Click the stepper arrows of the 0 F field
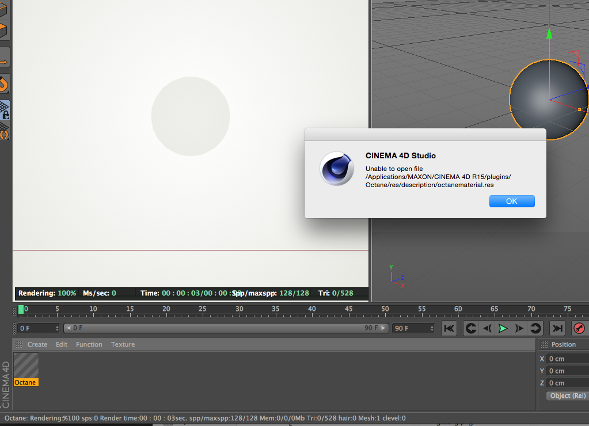The image size is (589, 426). tap(57, 328)
